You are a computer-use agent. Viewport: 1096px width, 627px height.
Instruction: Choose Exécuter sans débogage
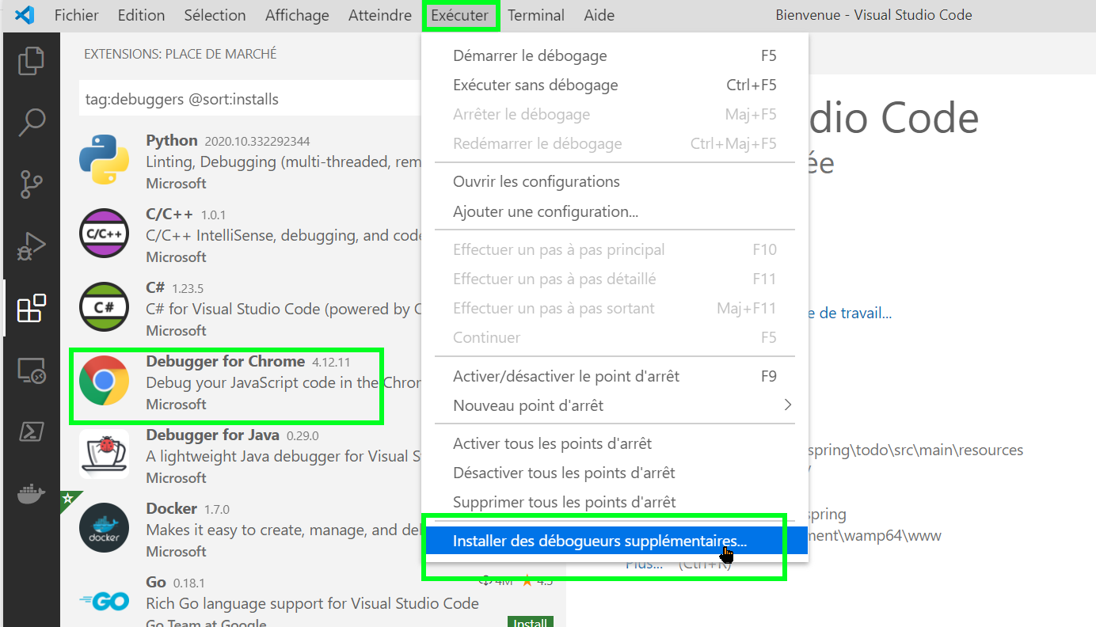tap(615, 85)
